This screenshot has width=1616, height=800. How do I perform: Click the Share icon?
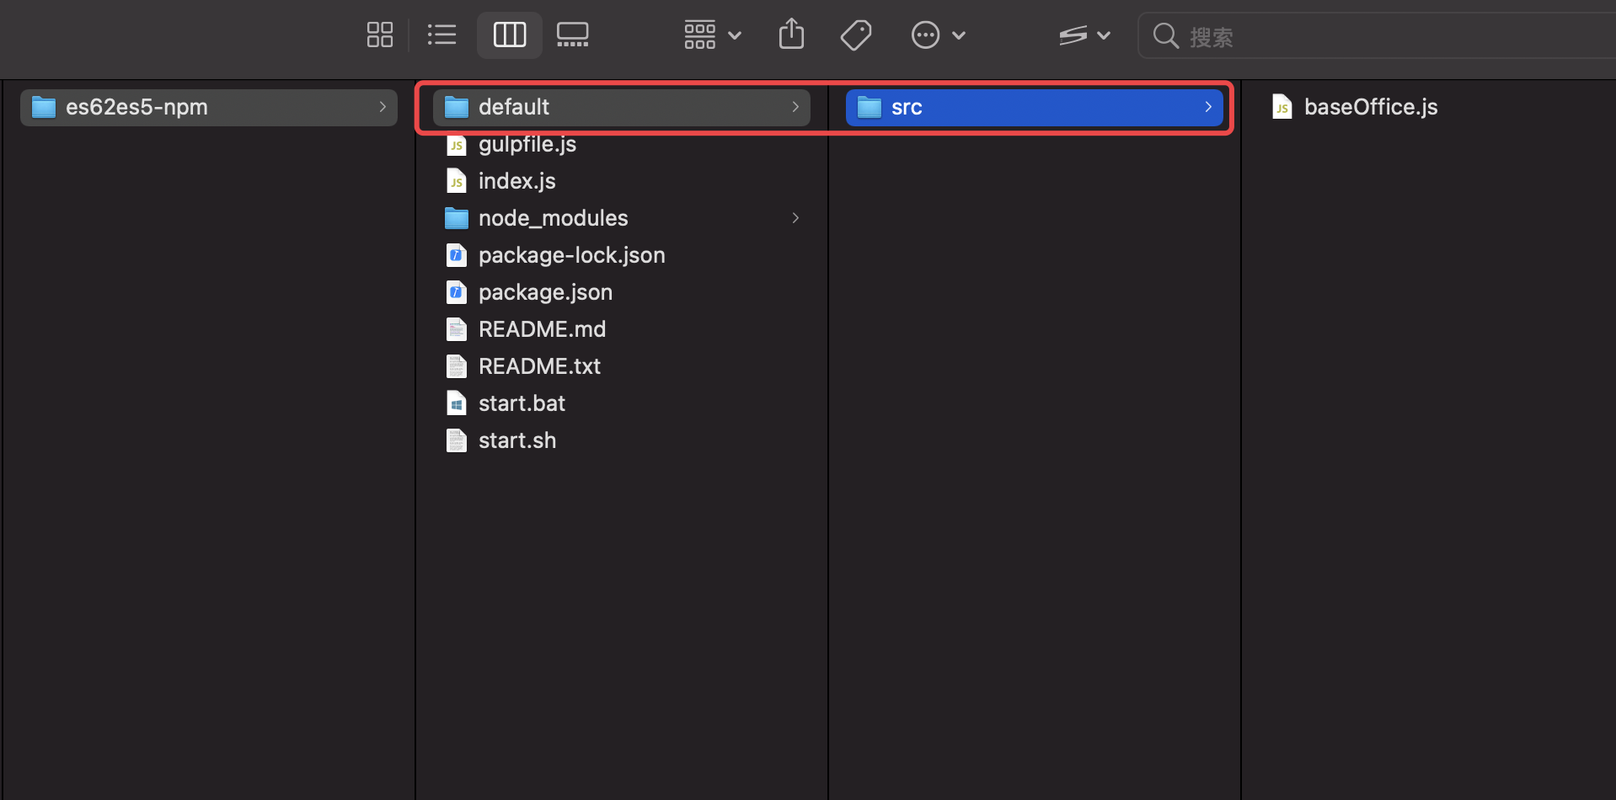pos(791,35)
